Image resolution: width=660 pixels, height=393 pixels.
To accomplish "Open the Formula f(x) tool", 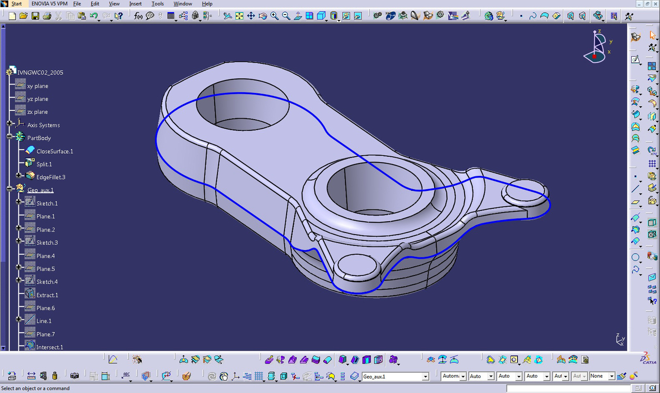I will [138, 16].
